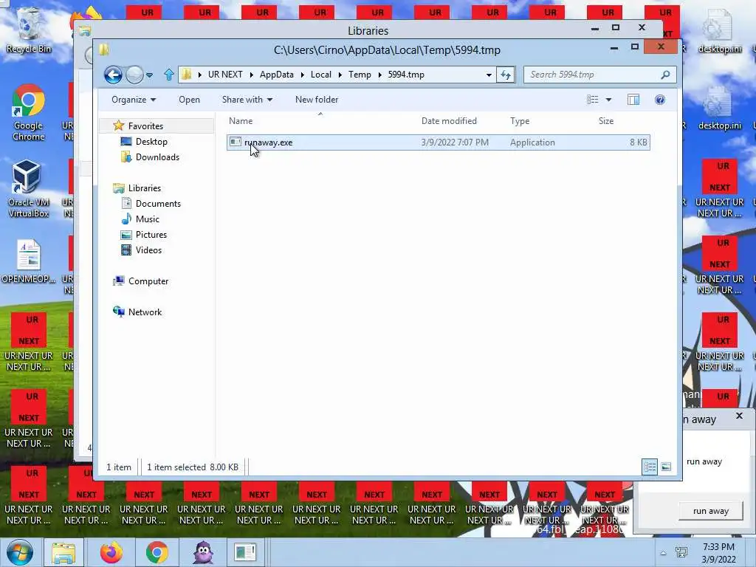
Task: Select the Recycle Bin desktop icon
Action: (x=29, y=30)
